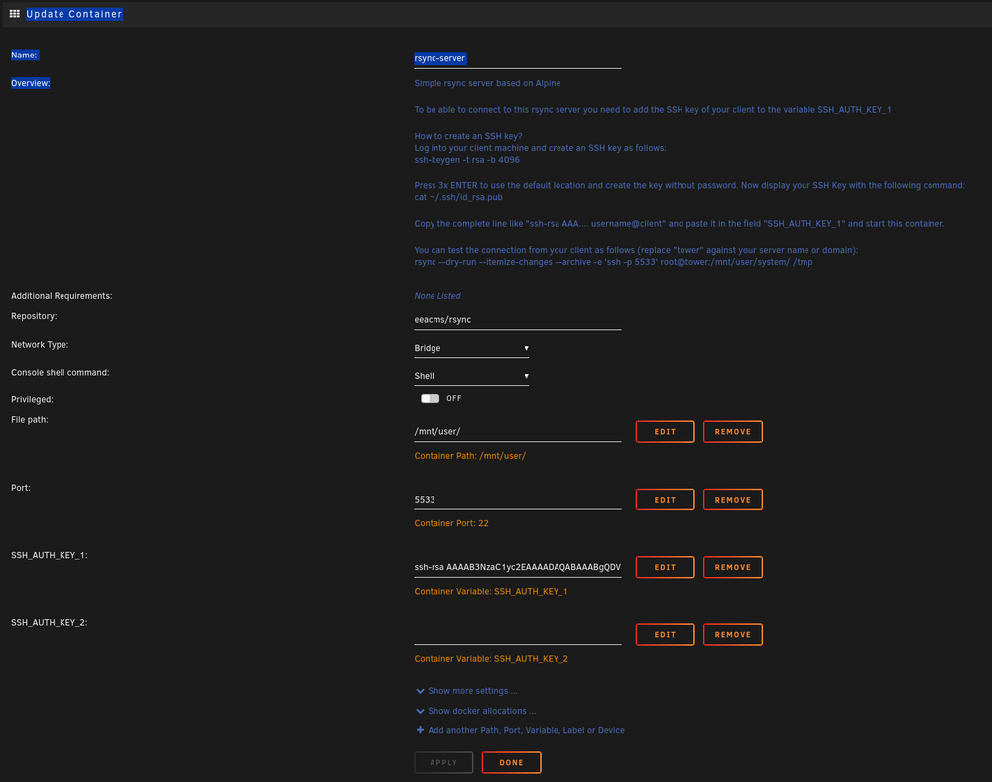The width and height of the screenshot is (992, 782).
Task: Click the 'To be able to connect to this rsync server' text
Action: (x=653, y=110)
